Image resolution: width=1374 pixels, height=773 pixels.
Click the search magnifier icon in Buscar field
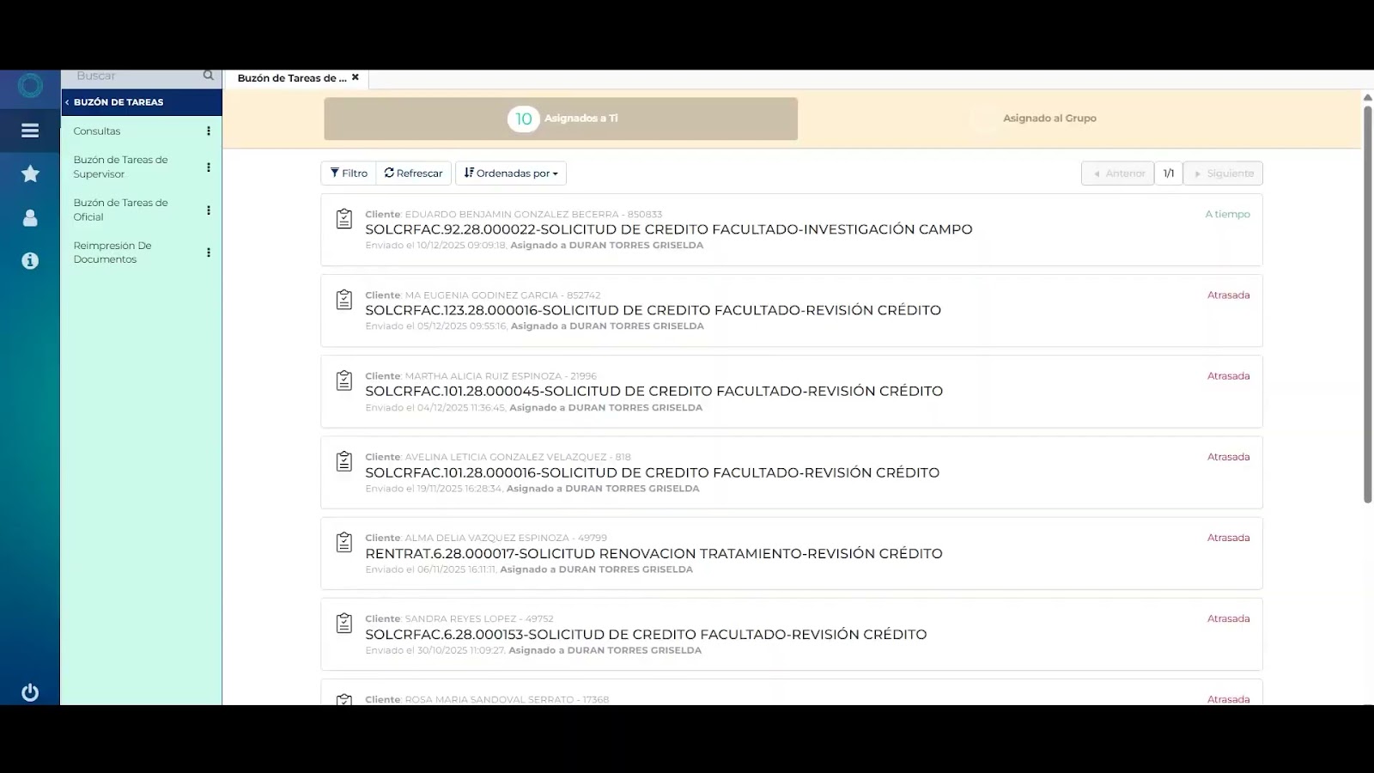point(208,75)
